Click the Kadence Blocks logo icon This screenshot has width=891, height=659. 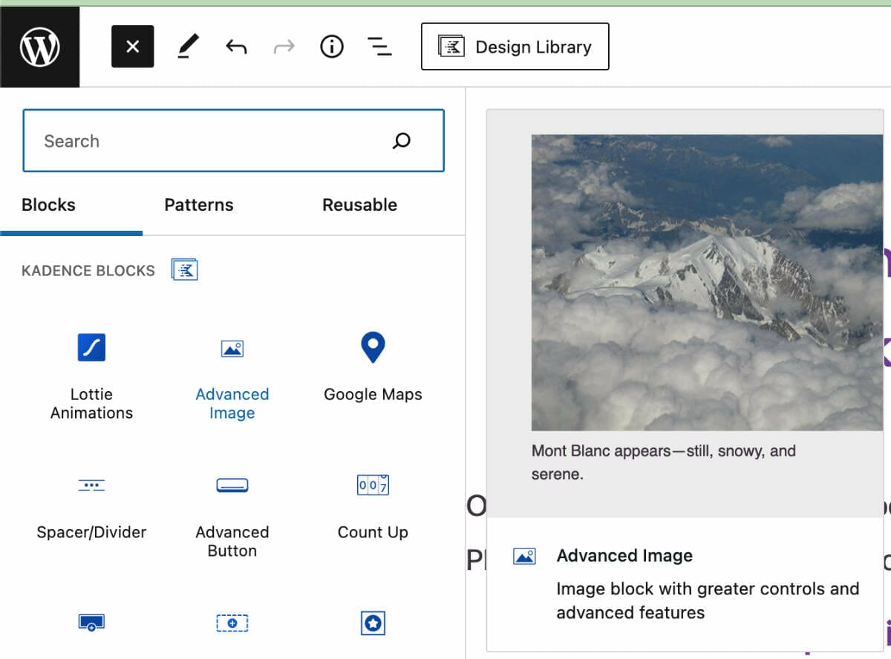click(x=184, y=270)
